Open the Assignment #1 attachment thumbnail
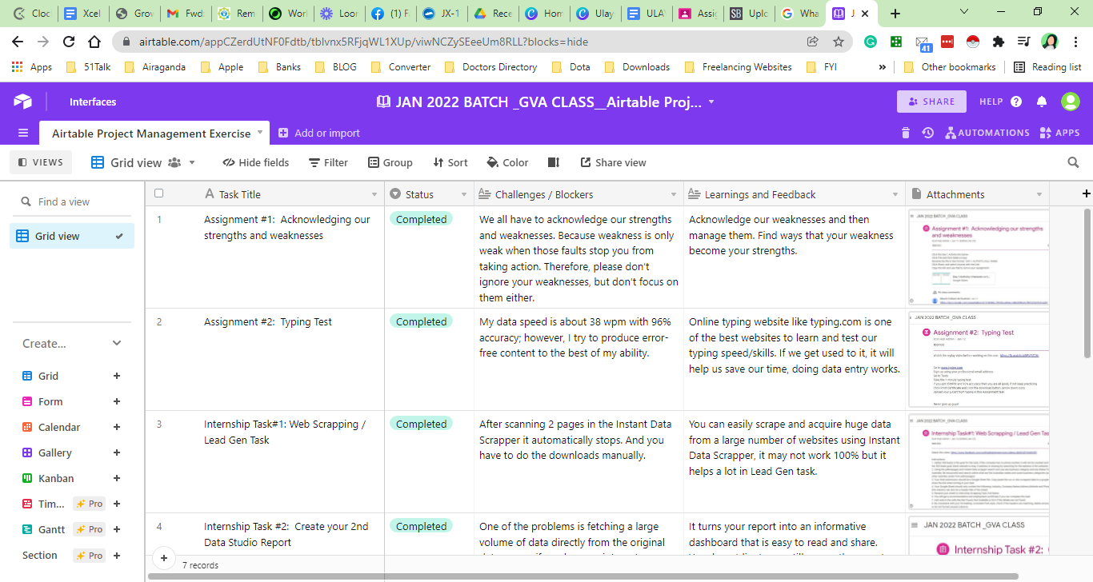This screenshot has width=1093, height=582. (979, 257)
